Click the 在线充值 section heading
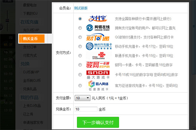The image size is (196, 130). click(x=29, y=22)
